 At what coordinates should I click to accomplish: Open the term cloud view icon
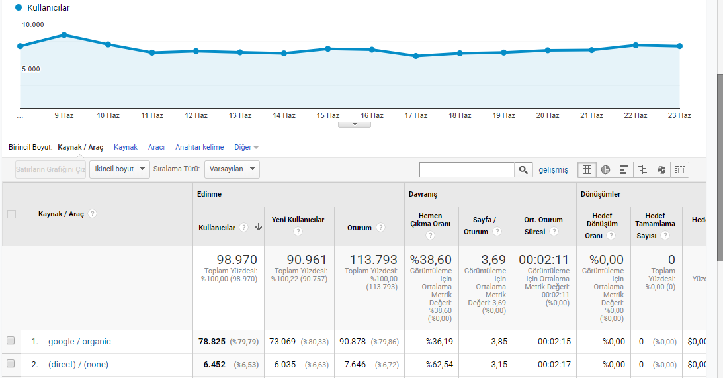[x=661, y=170]
